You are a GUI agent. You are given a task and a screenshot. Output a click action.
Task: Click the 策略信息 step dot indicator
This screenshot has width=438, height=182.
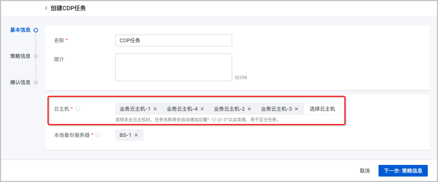coord(36,56)
